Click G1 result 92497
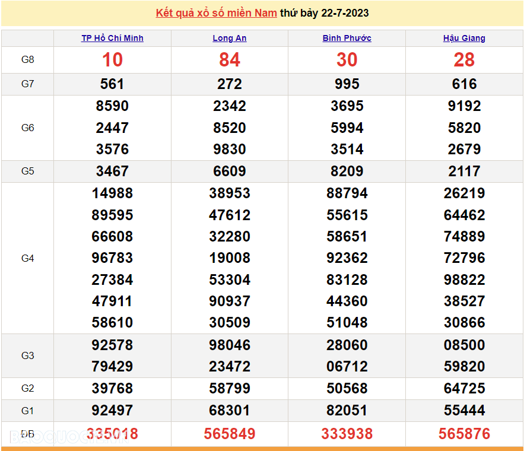 pos(112,410)
